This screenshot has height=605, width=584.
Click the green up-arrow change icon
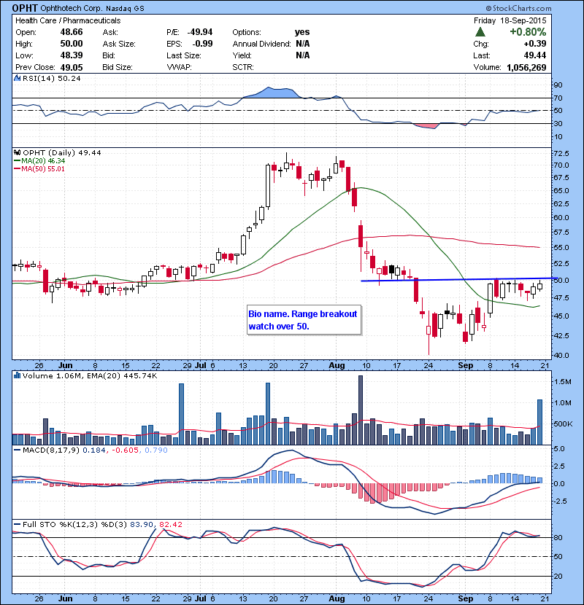tap(480, 32)
